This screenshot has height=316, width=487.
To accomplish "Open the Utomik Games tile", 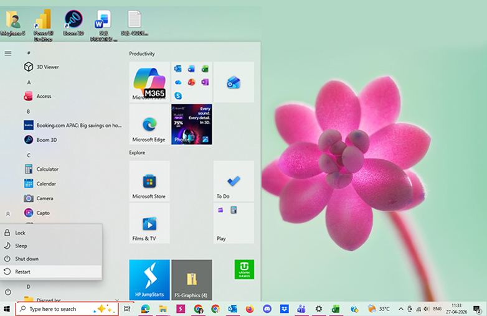I will click(244, 269).
